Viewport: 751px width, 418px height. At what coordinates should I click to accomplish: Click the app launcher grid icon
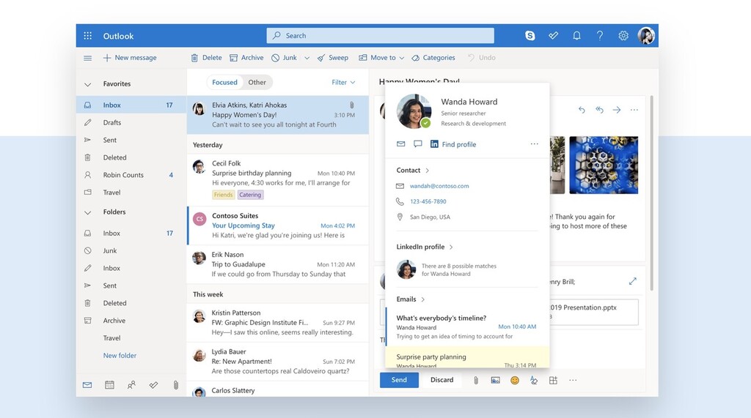88,36
